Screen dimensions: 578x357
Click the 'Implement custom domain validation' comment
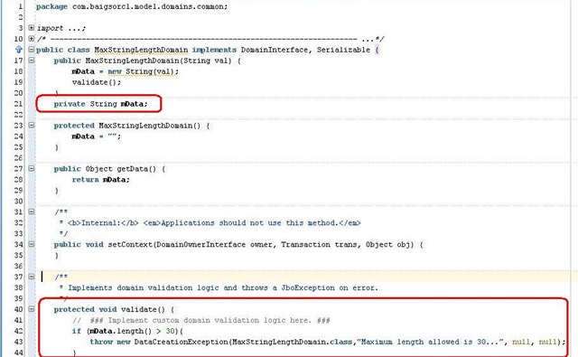click(200, 320)
